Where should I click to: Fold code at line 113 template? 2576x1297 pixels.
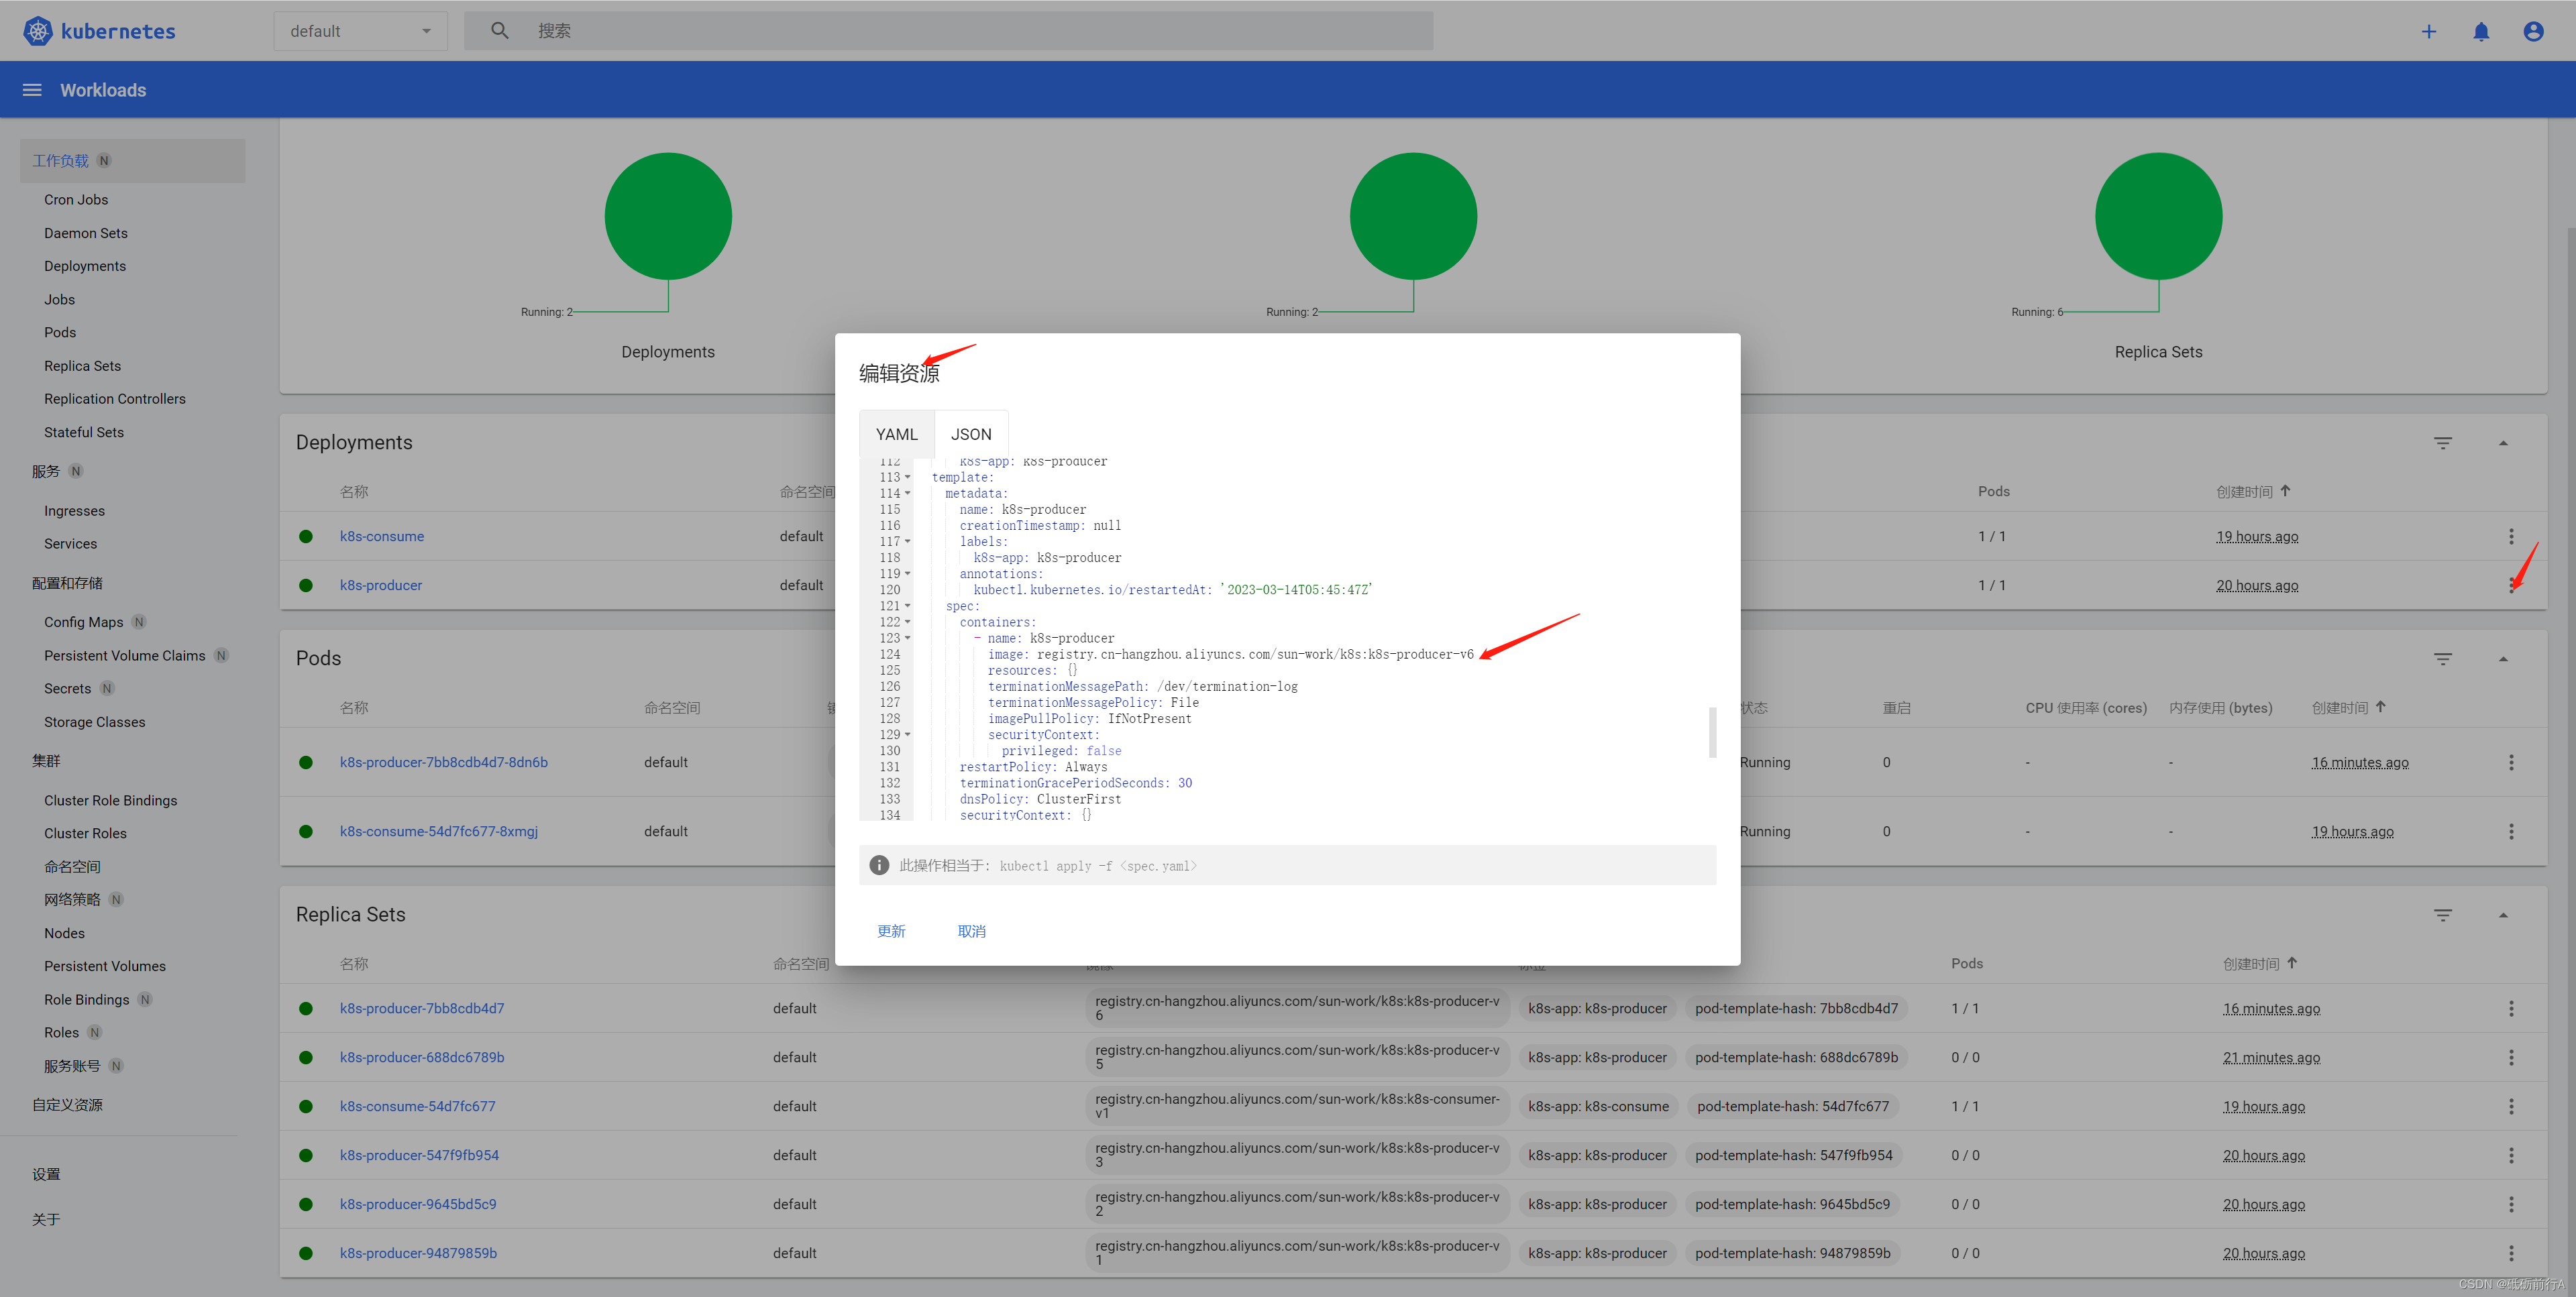(x=908, y=478)
